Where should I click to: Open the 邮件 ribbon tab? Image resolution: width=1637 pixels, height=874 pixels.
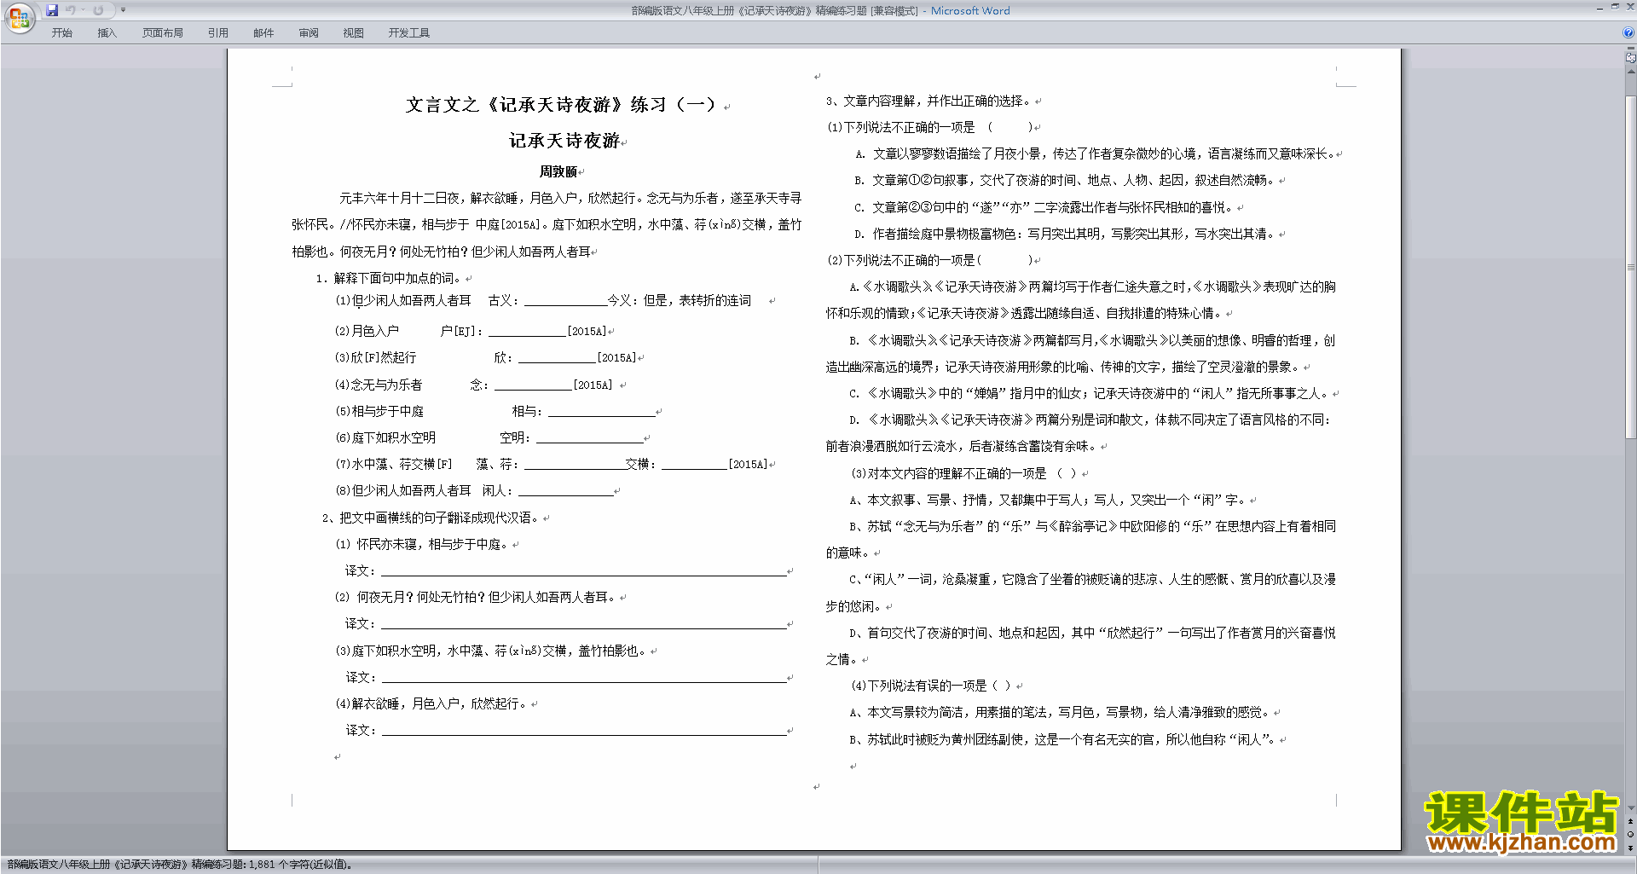(263, 33)
